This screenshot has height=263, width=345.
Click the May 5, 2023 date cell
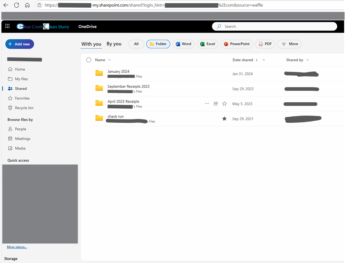(242, 104)
